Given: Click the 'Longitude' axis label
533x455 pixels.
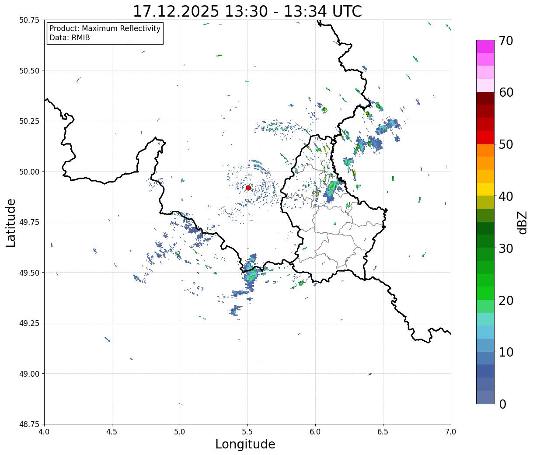Looking at the screenshot, I should (245, 444).
